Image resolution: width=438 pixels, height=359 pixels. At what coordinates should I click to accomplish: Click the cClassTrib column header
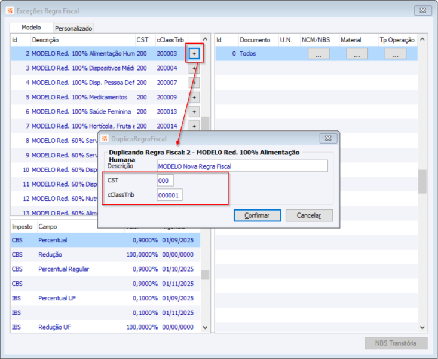171,40
